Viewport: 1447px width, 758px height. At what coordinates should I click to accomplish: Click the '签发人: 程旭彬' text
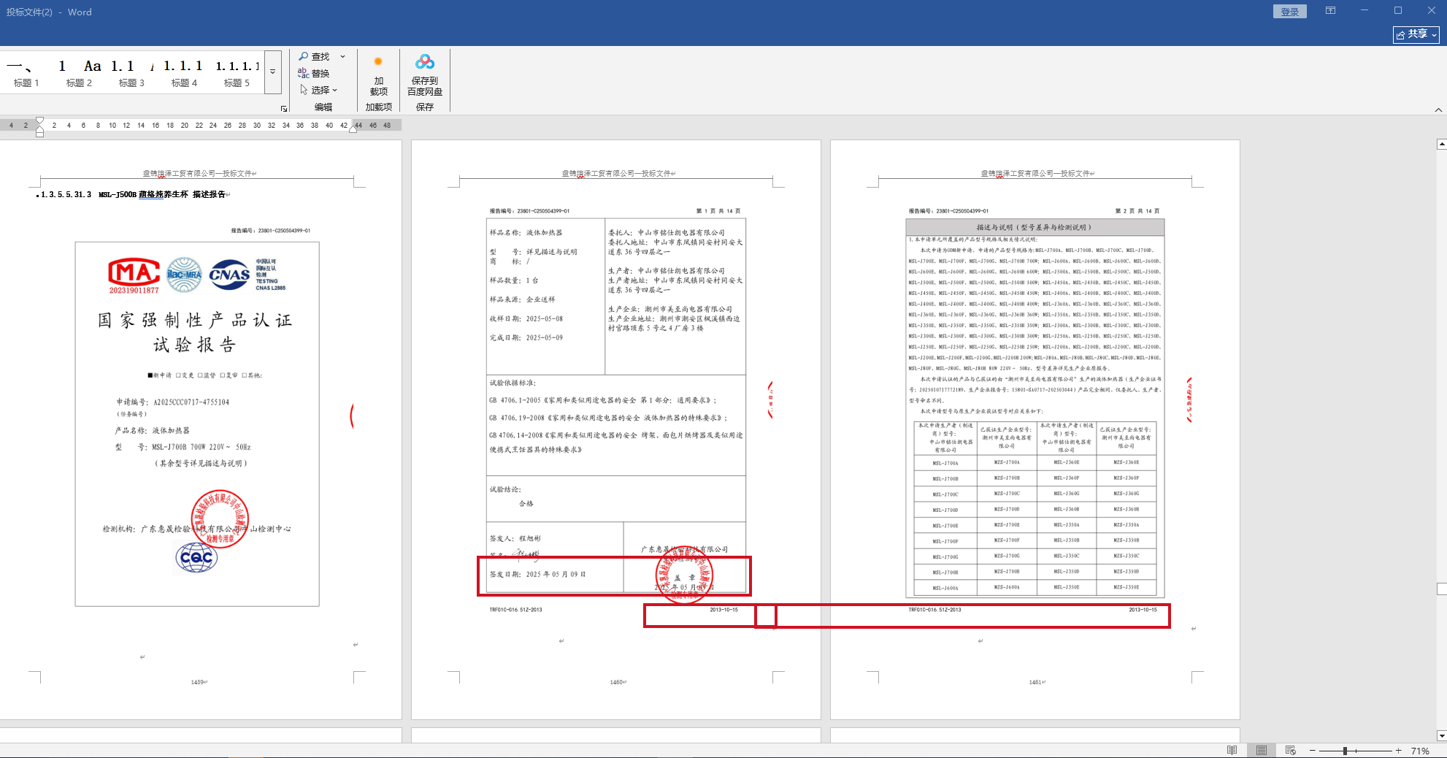point(515,538)
